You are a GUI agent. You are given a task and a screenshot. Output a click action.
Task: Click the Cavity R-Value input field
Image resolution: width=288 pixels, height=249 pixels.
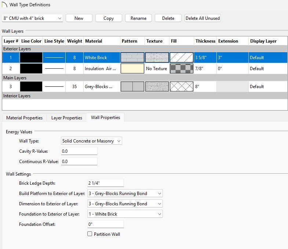[79, 151]
